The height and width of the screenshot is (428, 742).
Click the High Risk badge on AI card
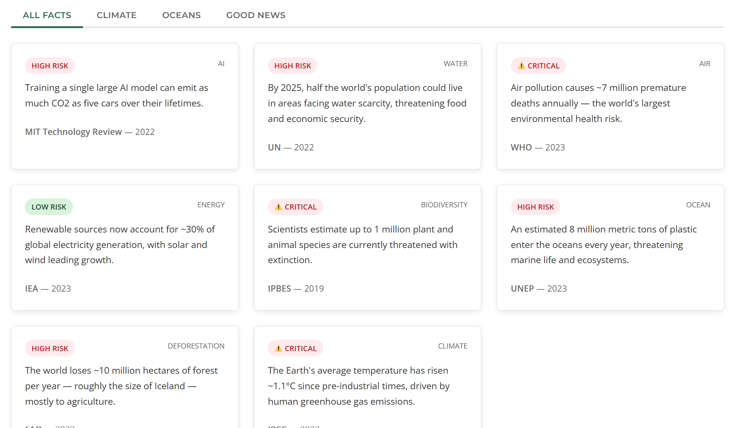[x=50, y=66]
